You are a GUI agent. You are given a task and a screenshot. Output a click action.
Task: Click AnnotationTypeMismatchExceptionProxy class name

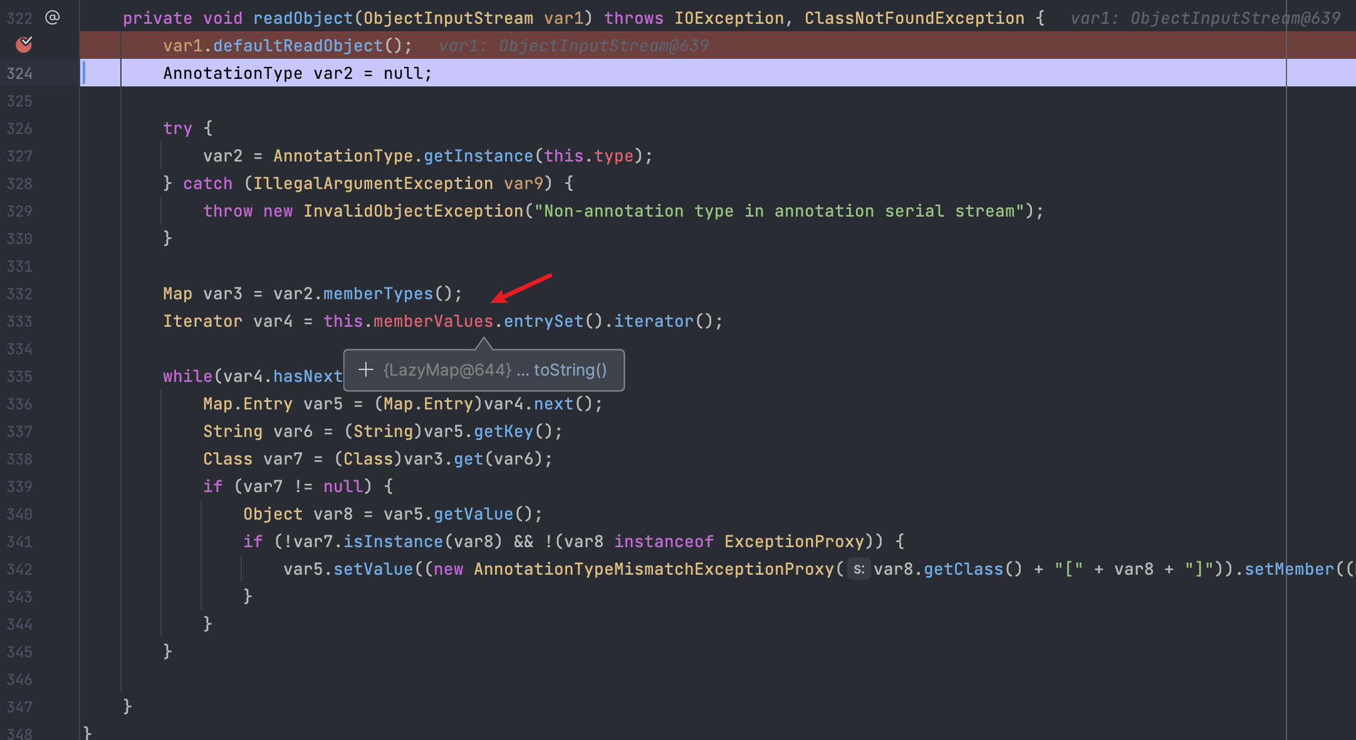click(654, 569)
